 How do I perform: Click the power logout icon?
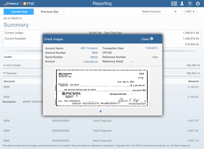(x=198, y=3)
